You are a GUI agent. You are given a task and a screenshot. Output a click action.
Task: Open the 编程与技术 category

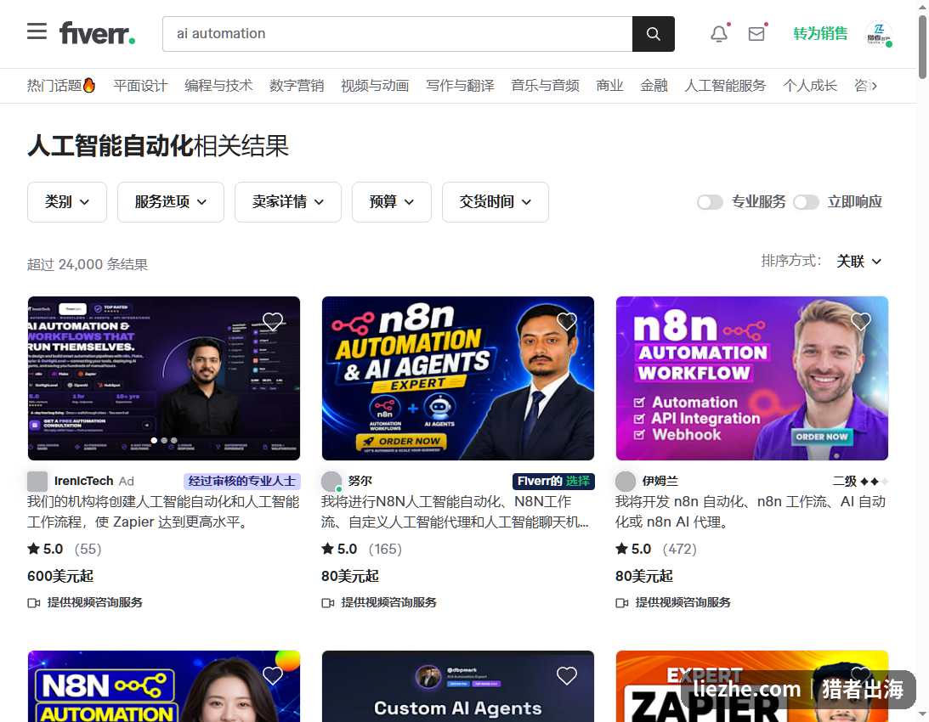(x=218, y=85)
